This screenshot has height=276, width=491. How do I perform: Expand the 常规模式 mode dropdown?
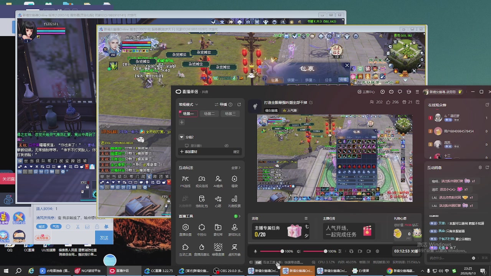(x=188, y=105)
